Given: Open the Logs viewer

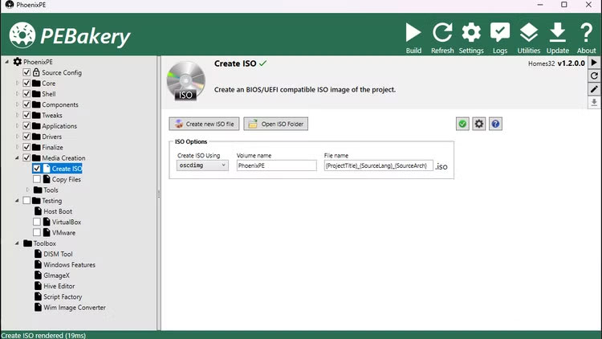Looking at the screenshot, I should tap(500, 38).
